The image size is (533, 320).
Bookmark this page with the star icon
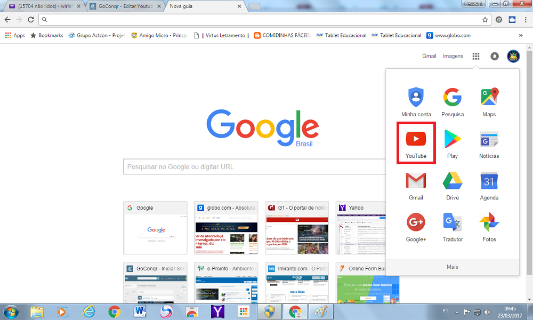click(x=485, y=20)
